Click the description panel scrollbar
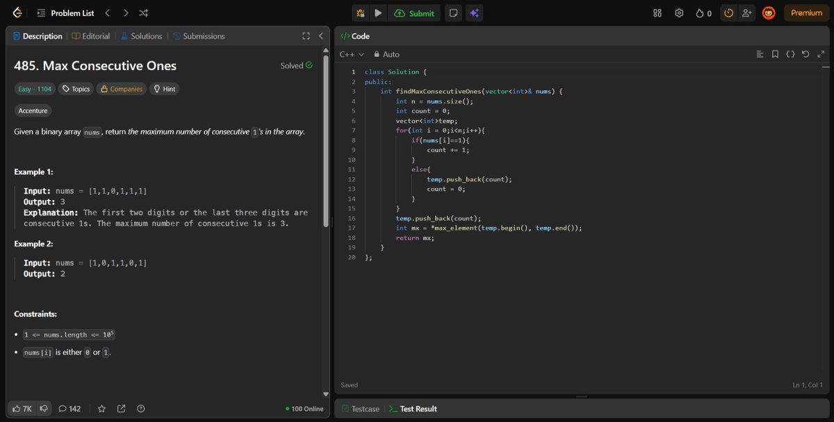 326,141
